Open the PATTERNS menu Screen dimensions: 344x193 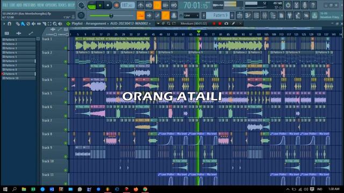coord(29,5)
